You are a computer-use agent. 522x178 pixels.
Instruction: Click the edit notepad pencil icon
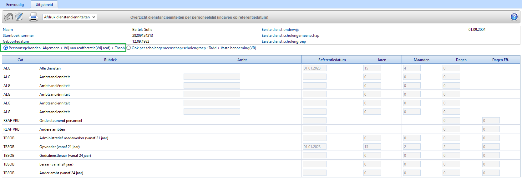[19, 17]
